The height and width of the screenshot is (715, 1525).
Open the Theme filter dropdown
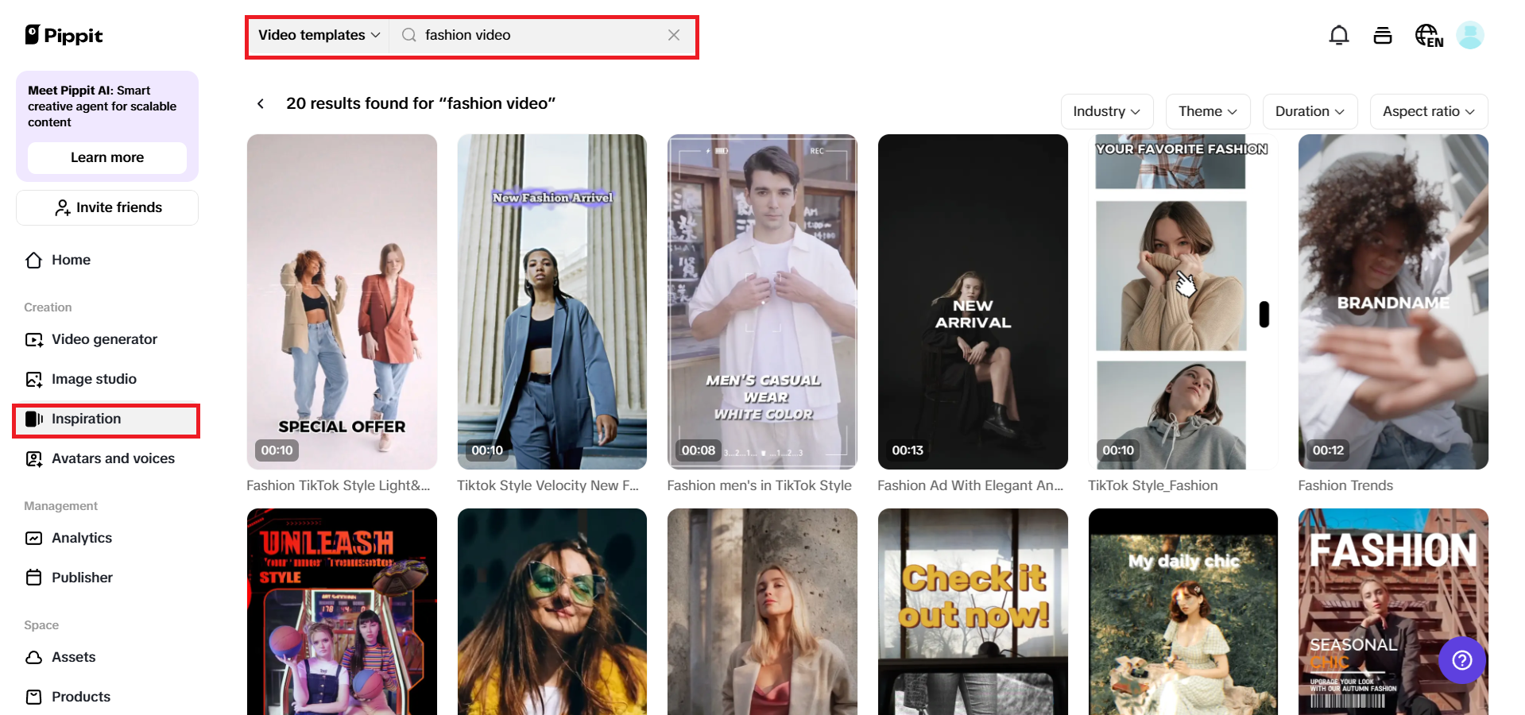click(1208, 111)
